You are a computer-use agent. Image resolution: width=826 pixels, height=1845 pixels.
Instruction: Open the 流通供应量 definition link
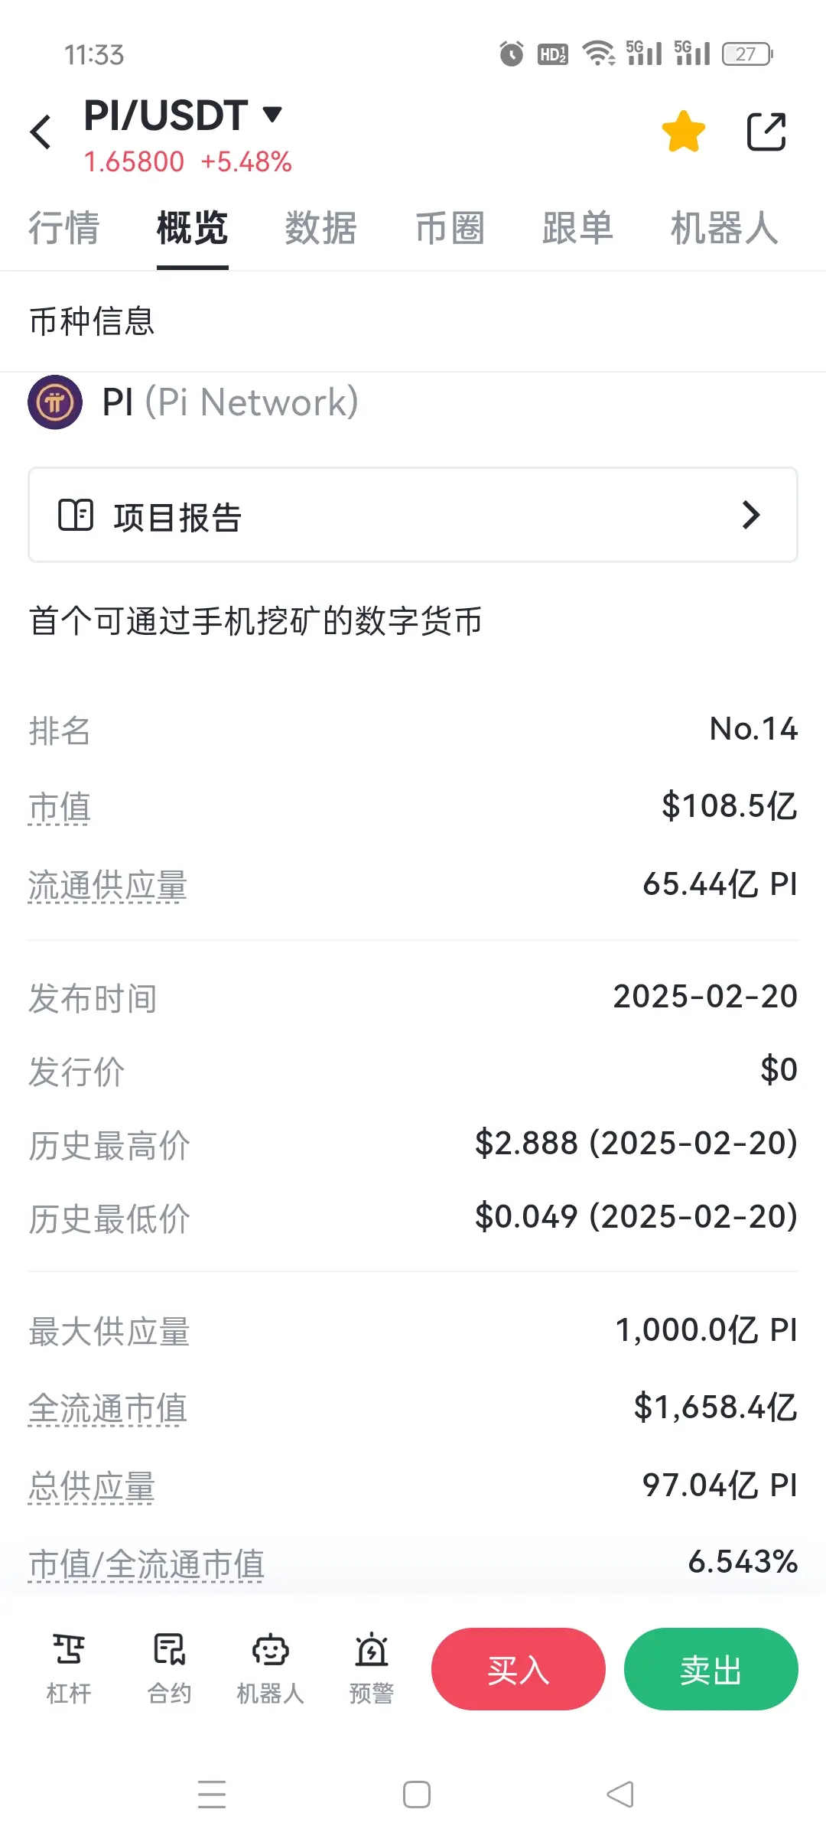(x=108, y=886)
